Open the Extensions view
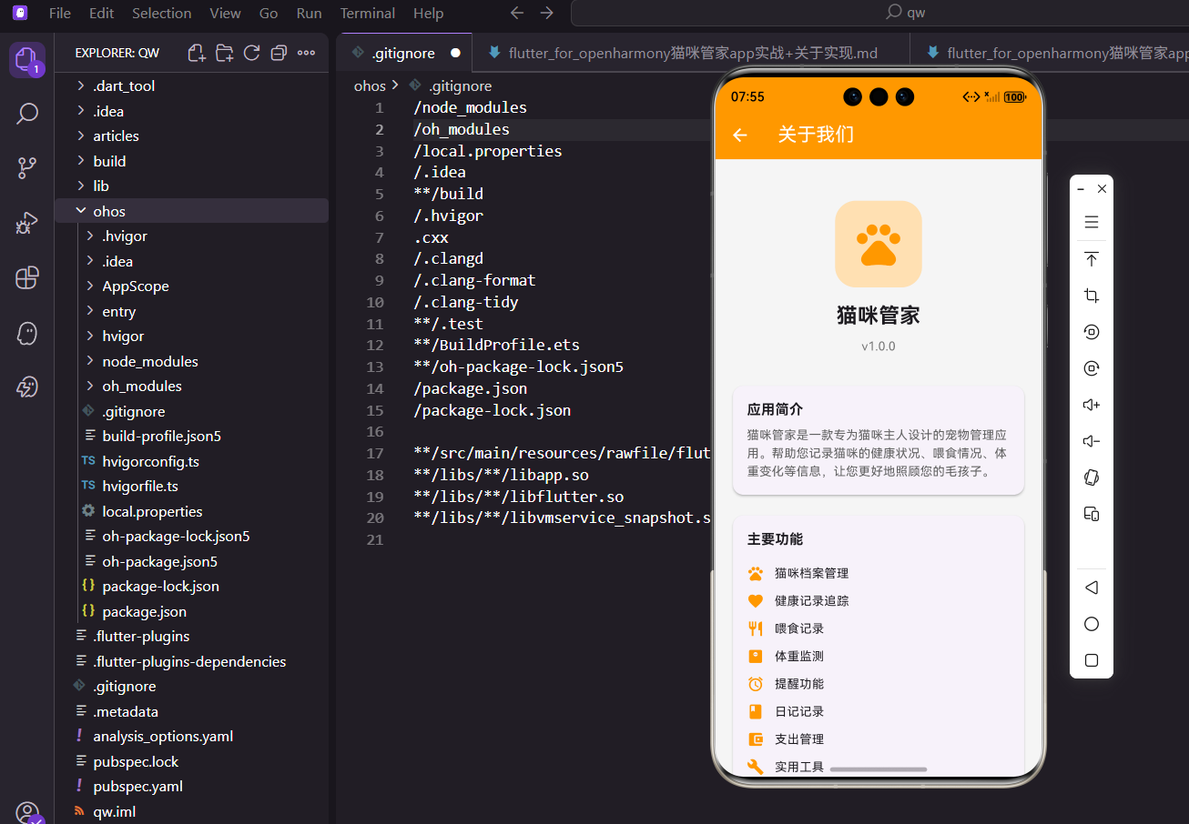 coord(26,278)
